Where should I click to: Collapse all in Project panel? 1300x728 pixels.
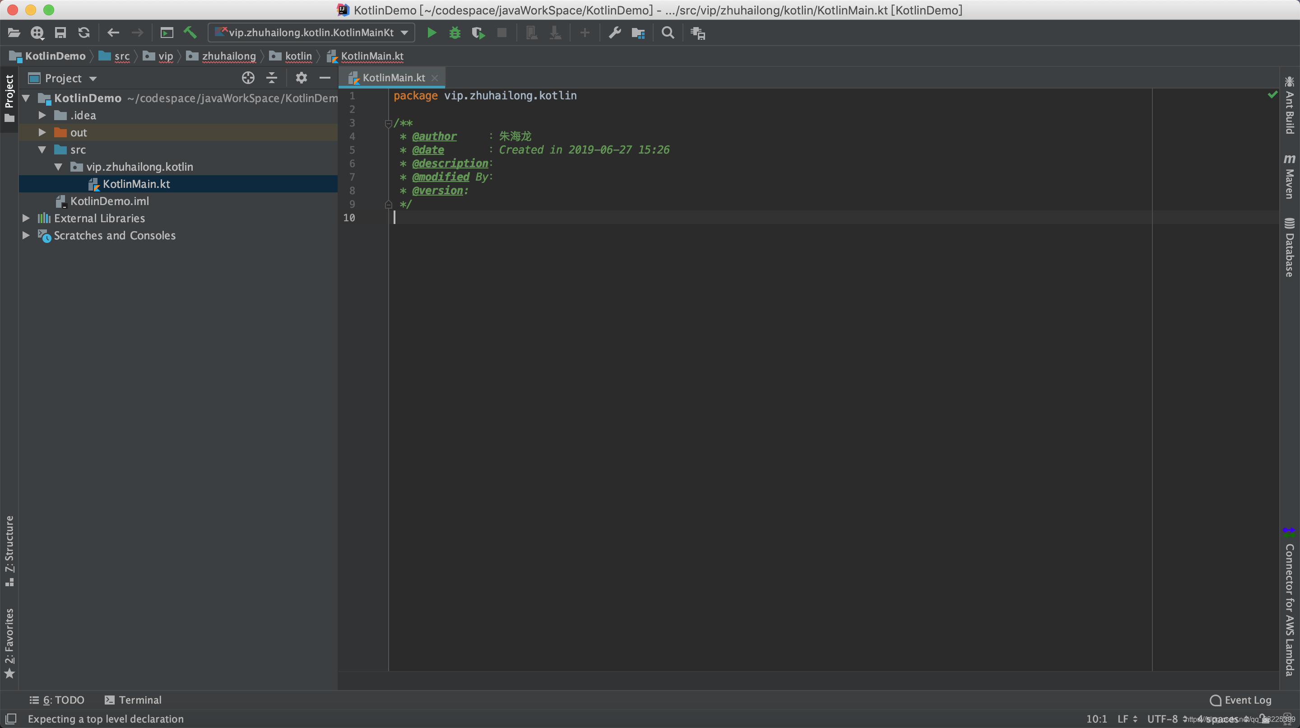click(271, 78)
